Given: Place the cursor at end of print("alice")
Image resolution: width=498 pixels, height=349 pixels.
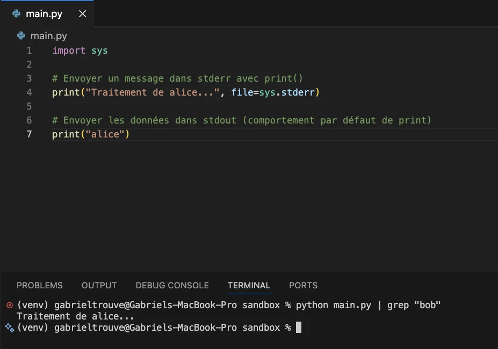Looking at the screenshot, I should tap(130, 134).
